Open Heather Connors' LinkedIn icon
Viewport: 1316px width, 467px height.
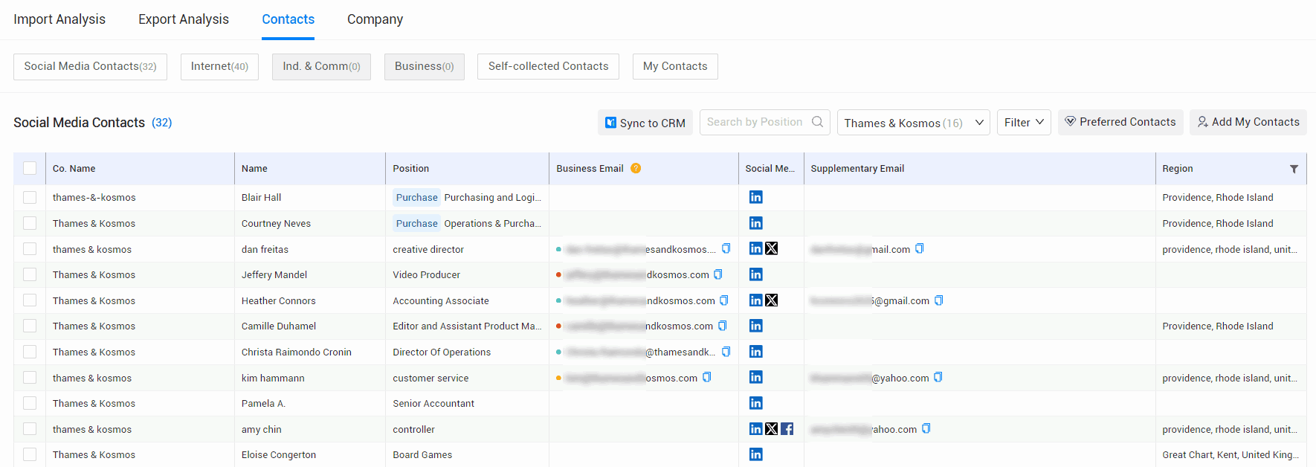point(755,300)
